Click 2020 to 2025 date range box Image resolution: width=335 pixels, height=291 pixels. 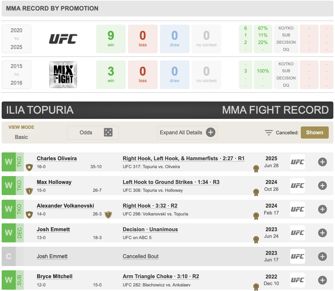pos(16,39)
